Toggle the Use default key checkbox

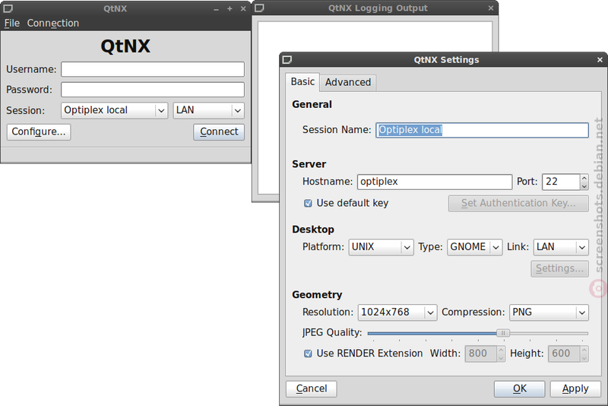point(308,203)
